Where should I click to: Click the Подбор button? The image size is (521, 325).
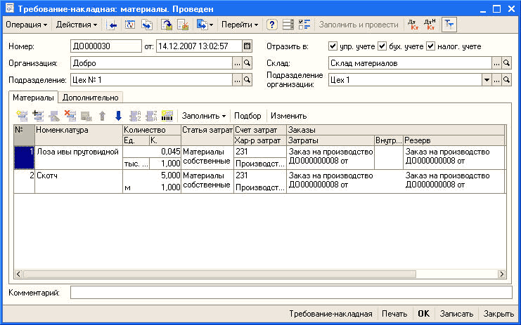[247, 116]
